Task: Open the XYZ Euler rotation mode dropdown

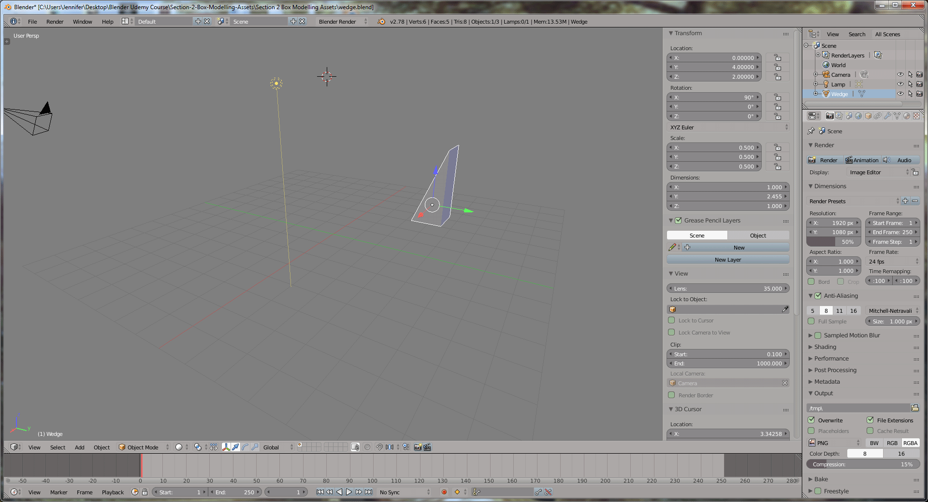Action: tap(728, 127)
